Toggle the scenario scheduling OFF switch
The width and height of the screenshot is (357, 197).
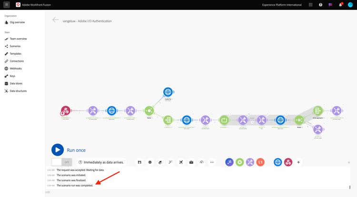[62, 162]
